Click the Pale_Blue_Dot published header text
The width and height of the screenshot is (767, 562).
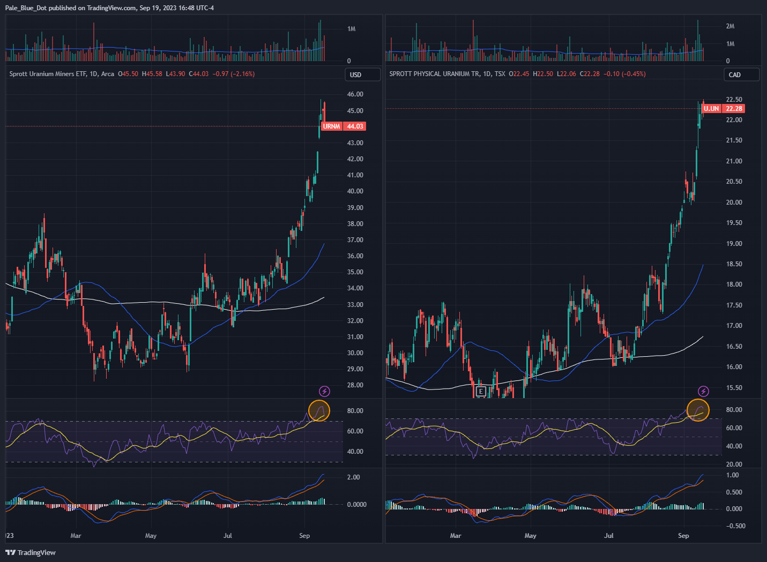coord(109,8)
